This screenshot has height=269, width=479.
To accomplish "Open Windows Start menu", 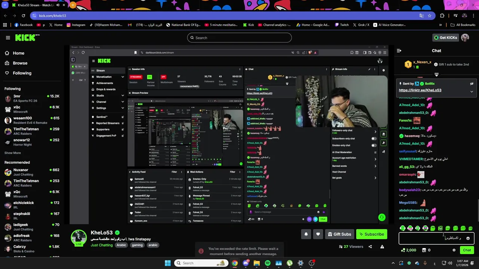I will pos(168,263).
